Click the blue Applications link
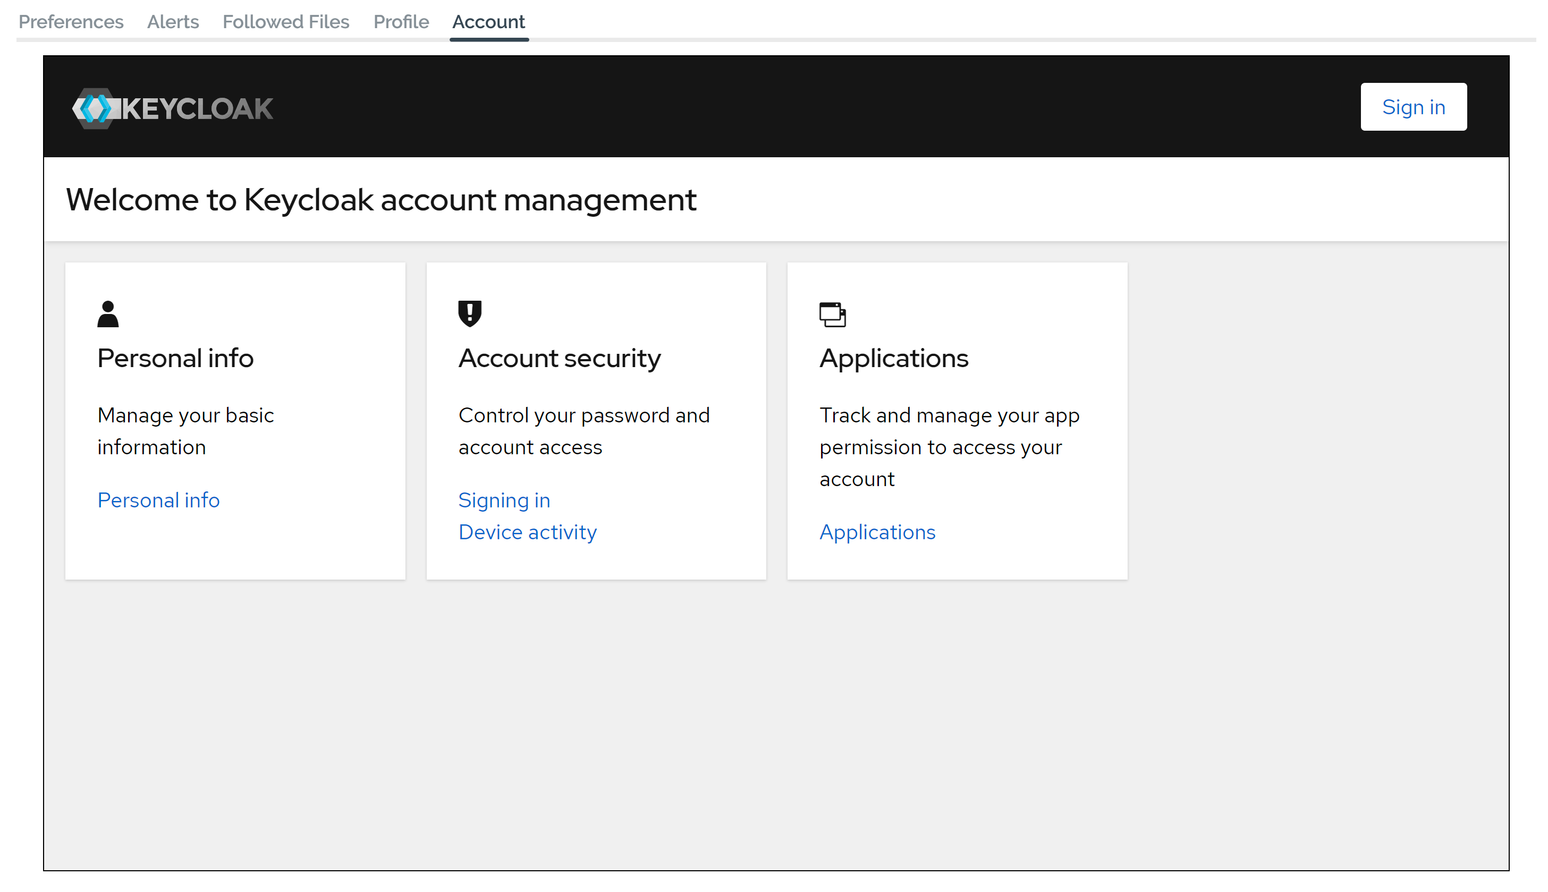 (x=877, y=532)
